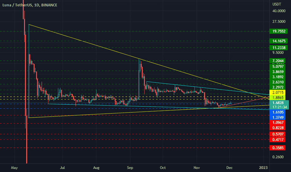Select the 2.6310 price level label

278,82
